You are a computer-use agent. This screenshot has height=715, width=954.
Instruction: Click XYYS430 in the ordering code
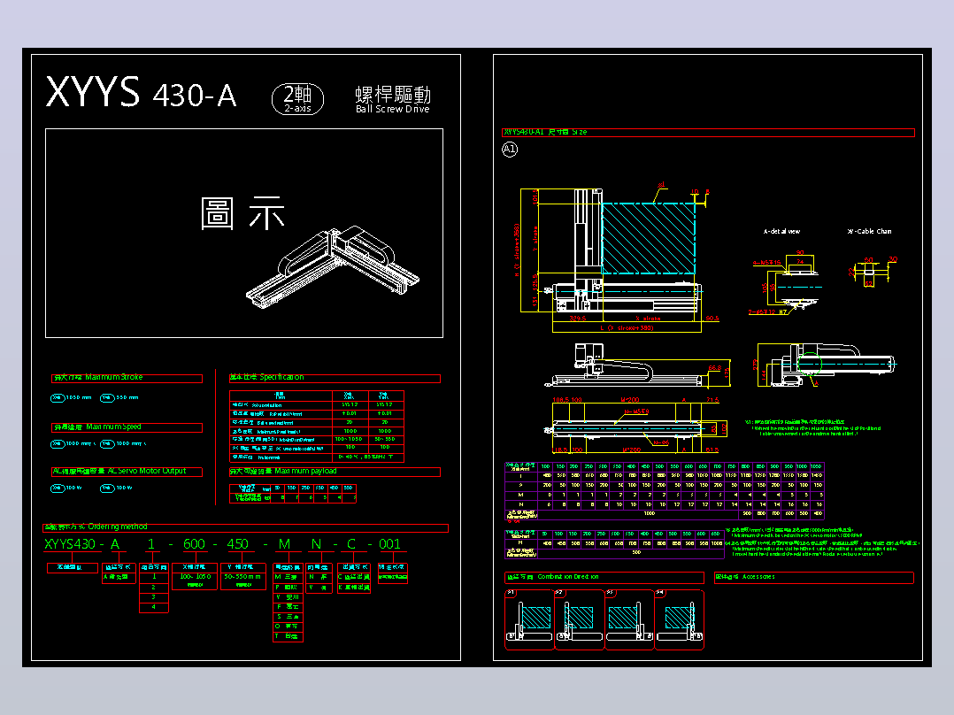click(70, 544)
